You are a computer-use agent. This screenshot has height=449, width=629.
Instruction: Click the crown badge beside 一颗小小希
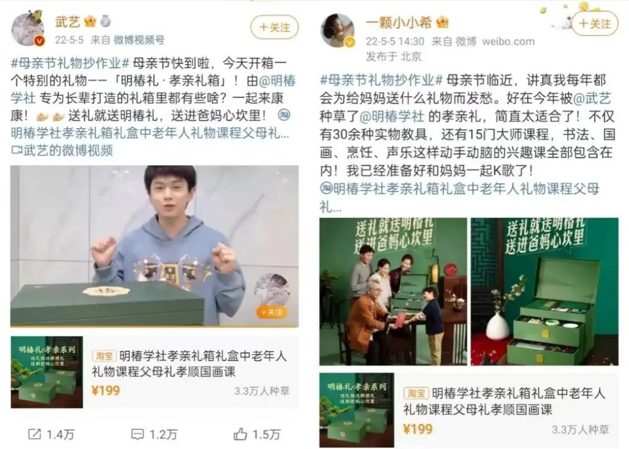442,23
